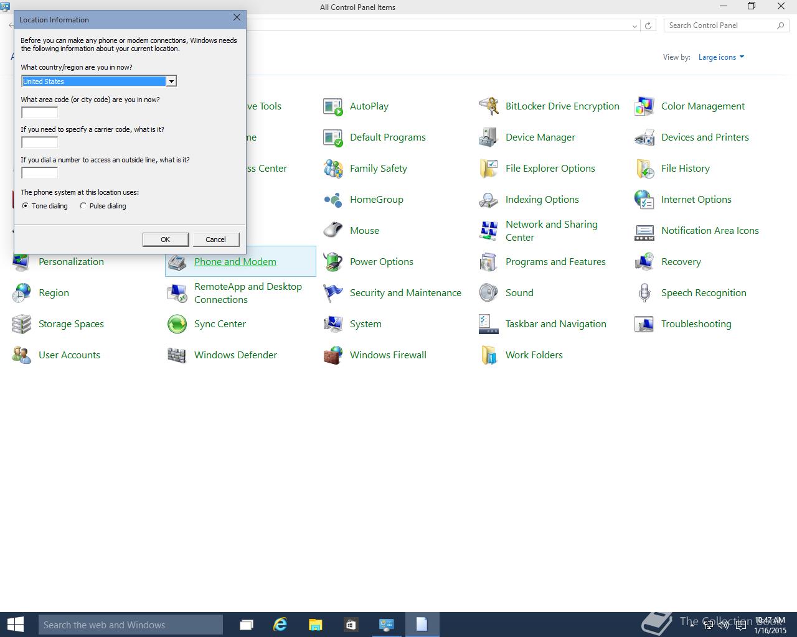Refresh the Control Panel address bar

coord(648,26)
